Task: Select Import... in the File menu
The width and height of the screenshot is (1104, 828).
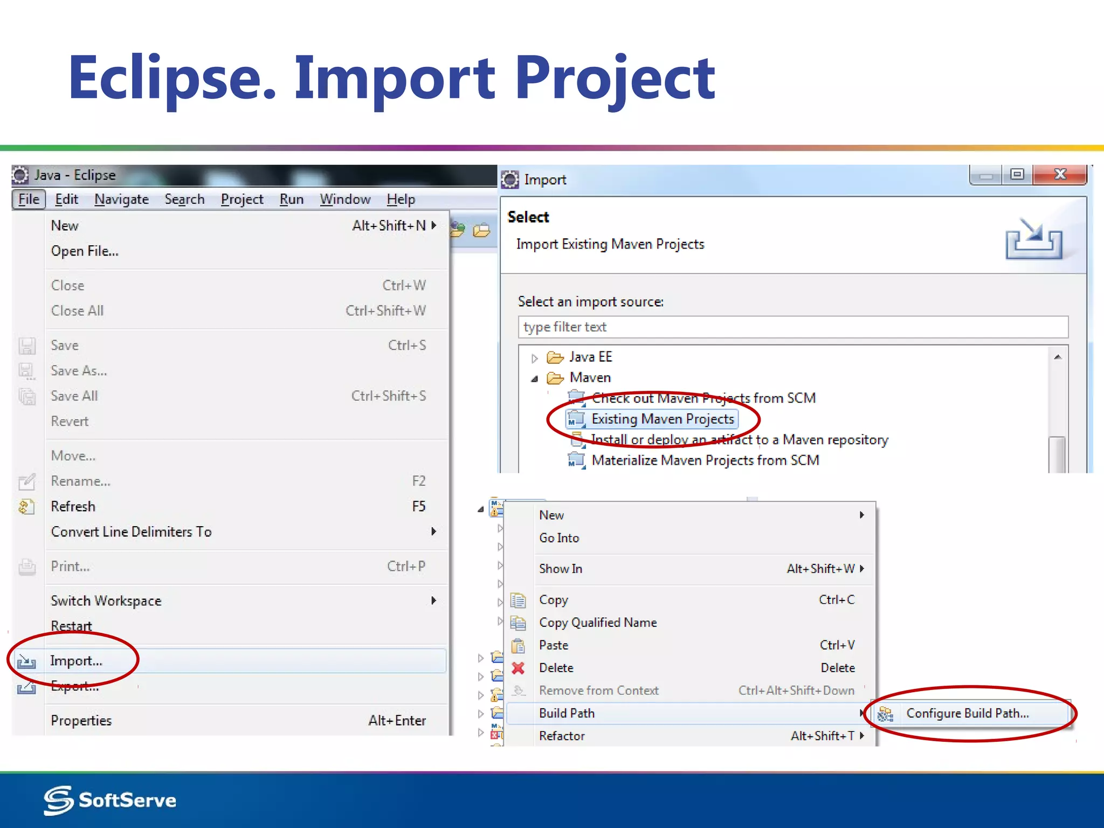Action: pos(246,661)
